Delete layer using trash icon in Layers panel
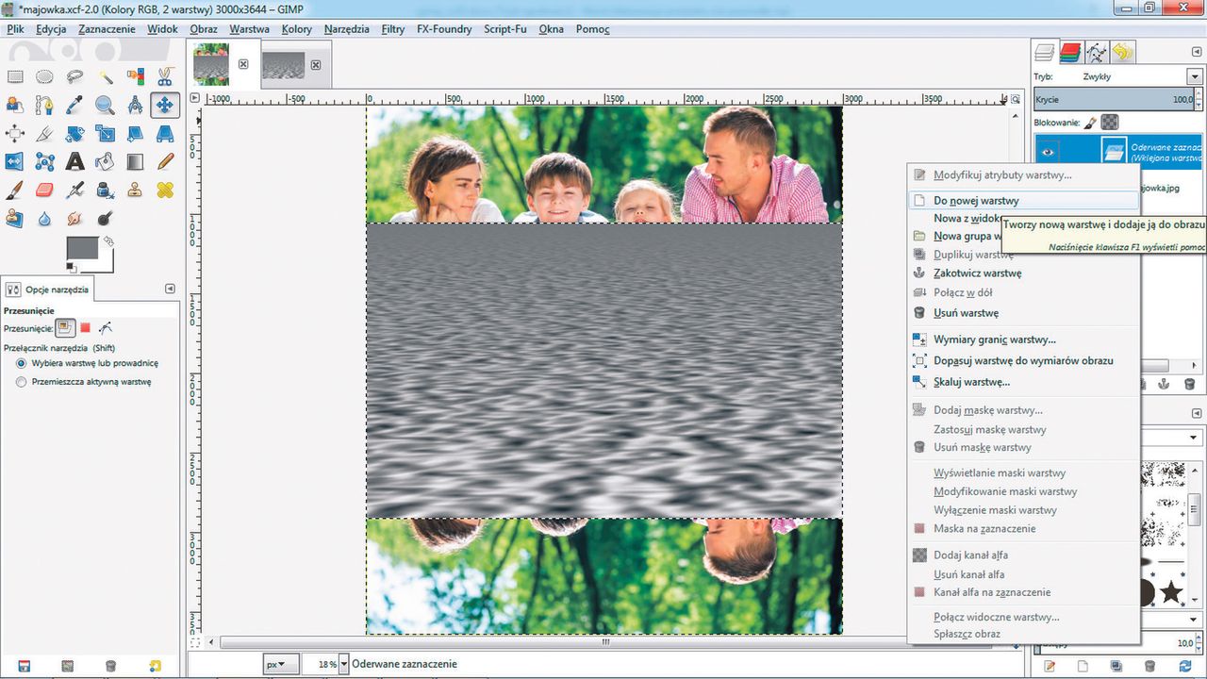The image size is (1207, 679). click(1189, 384)
